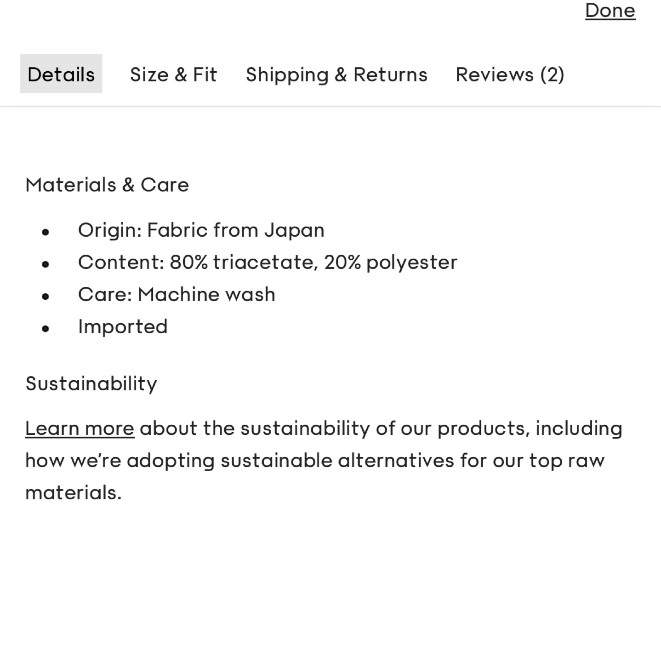View the Reviews (2) tab
The image size is (661, 662).
click(510, 74)
